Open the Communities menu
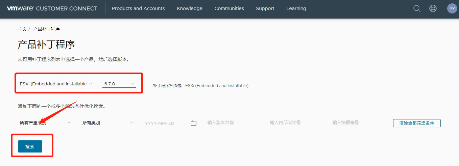 point(229,8)
